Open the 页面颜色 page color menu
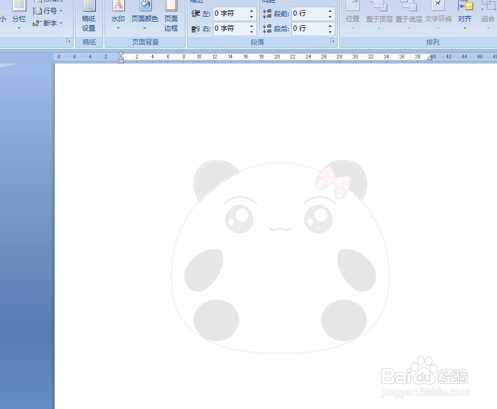Viewport: 497px width, 409px height. [x=144, y=16]
